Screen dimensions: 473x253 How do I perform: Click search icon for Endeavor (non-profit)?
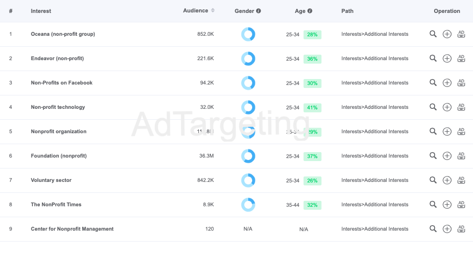(x=433, y=58)
